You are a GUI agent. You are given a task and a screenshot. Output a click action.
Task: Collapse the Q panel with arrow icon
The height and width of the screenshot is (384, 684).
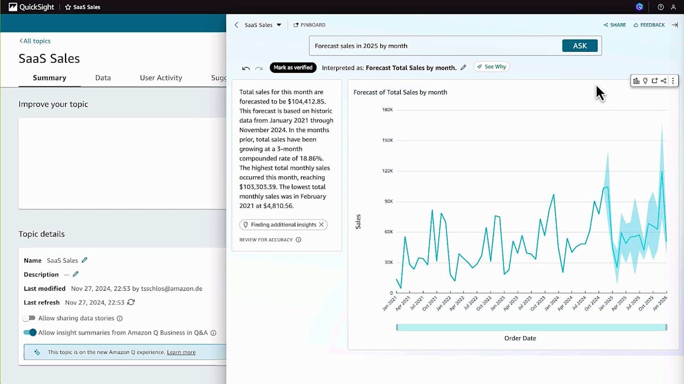click(675, 25)
